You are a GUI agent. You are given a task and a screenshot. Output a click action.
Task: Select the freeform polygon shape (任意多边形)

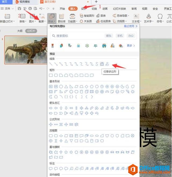[x=102, y=64]
